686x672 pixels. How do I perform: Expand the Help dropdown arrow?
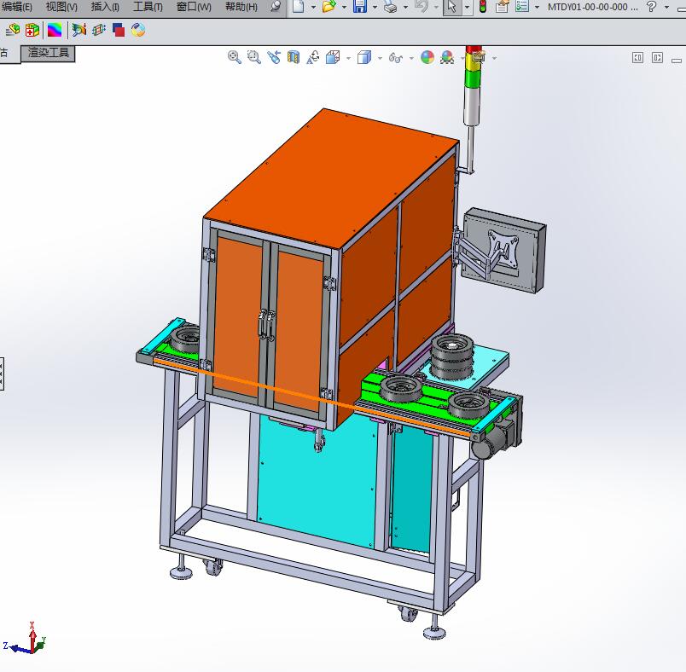tap(666, 7)
